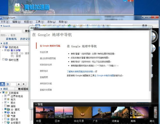Click the 获取路线 link
The width and height of the screenshot is (160, 124).
(11, 39)
